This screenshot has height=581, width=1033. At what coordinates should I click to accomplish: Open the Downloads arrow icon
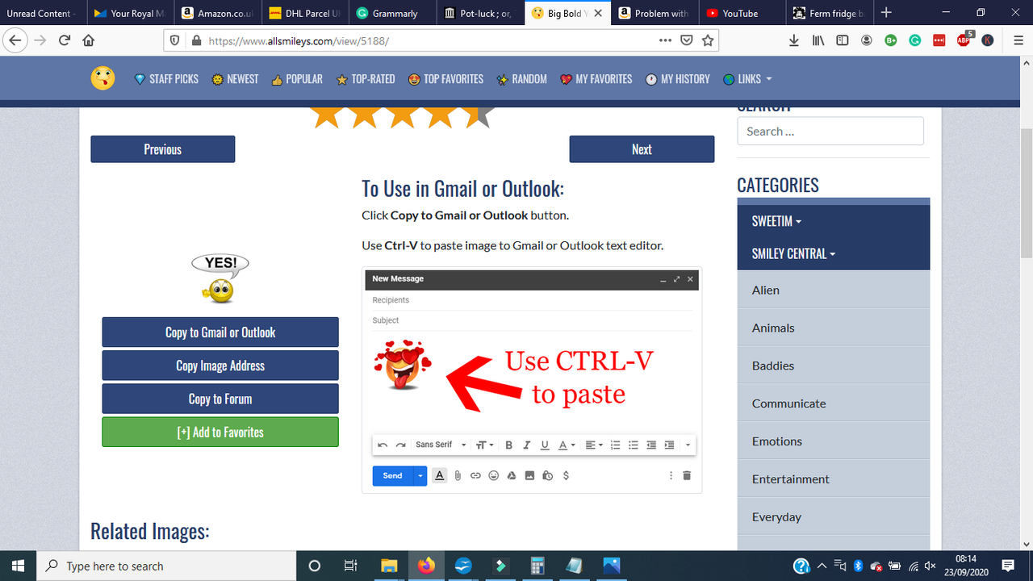(x=794, y=40)
